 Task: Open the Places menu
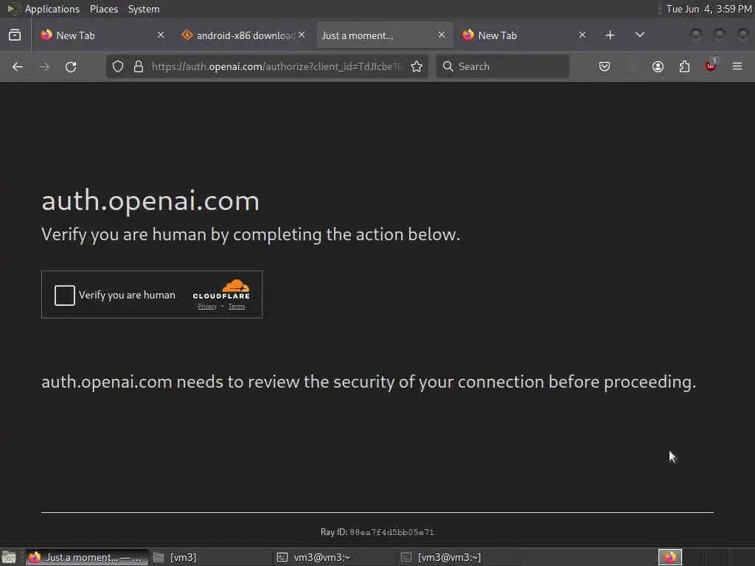click(103, 9)
